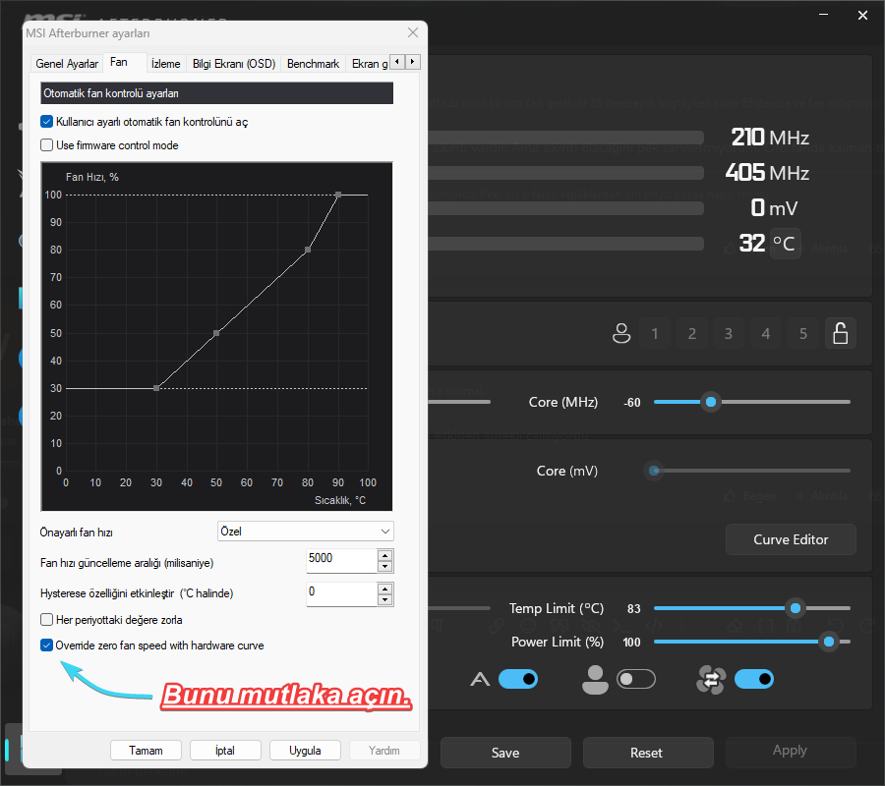Toggle the °C temperature unit button

[785, 244]
